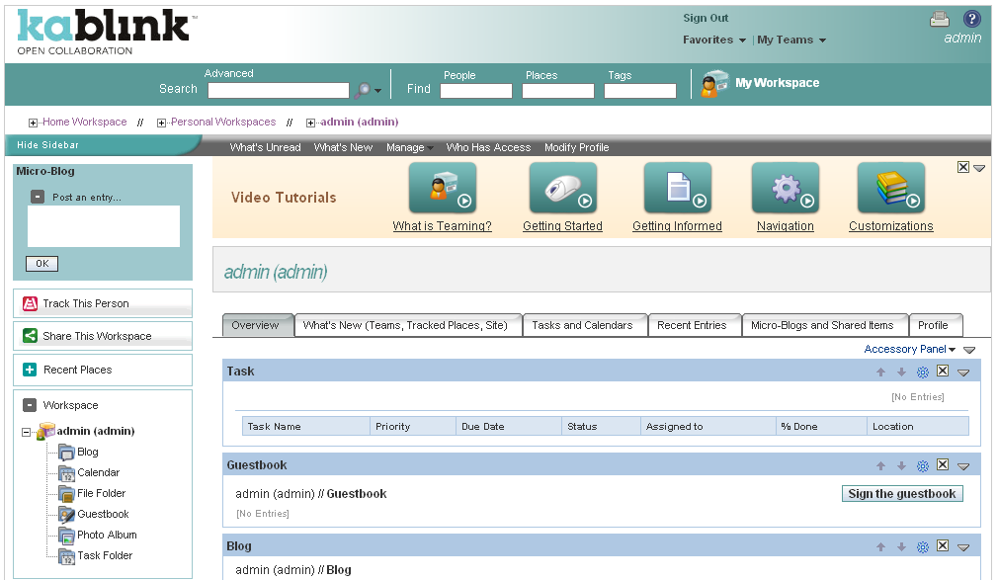The width and height of the screenshot is (998, 580).
Task: Switch to the Tasks and Calendars tab
Action: [x=584, y=325]
